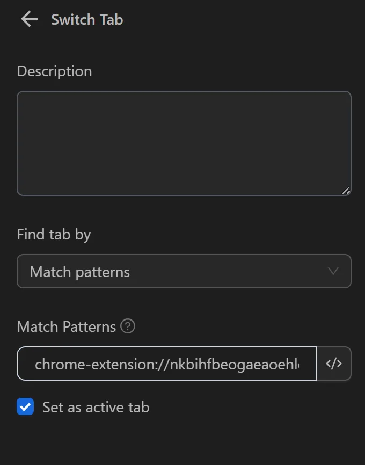Click the Set as active tab label text
Screen dimensions: 365x465
(x=96, y=407)
